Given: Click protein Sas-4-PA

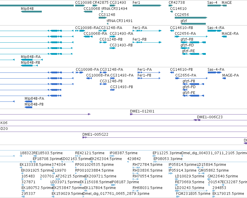Looking at the screenshot, I should [216, 70].
